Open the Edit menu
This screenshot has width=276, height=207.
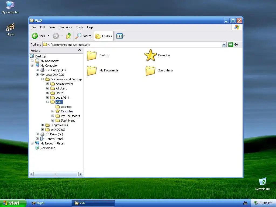43,27
